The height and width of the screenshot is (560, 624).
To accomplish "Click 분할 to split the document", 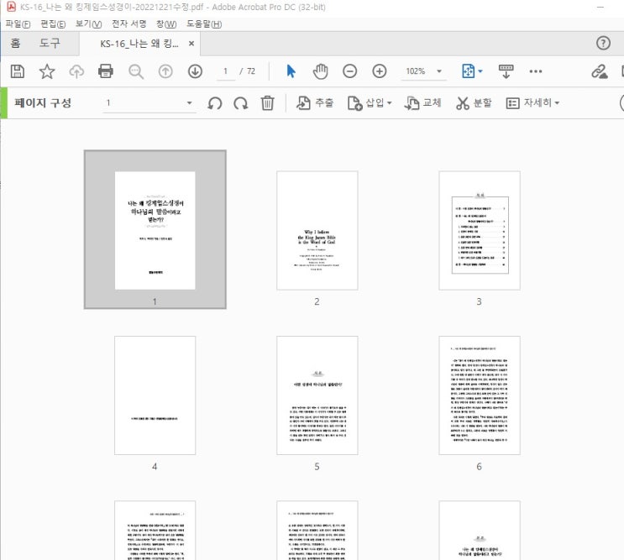I will point(474,103).
